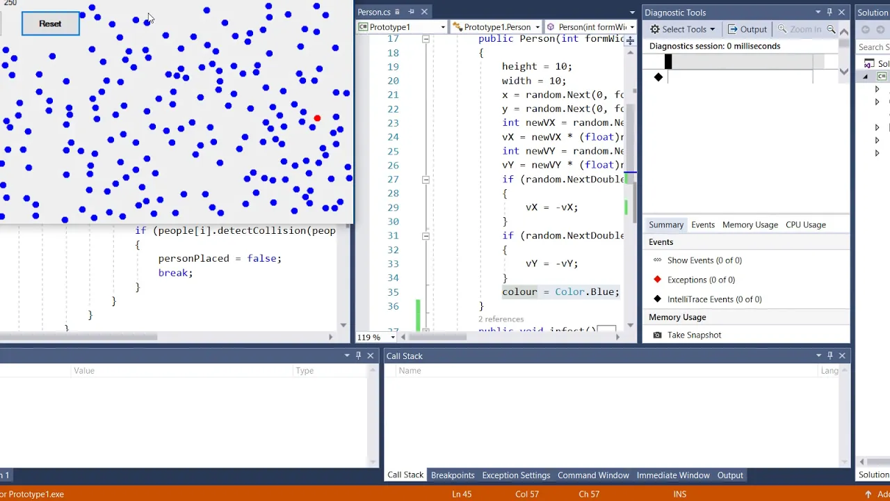Click the Show Events icon

(x=658, y=260)
